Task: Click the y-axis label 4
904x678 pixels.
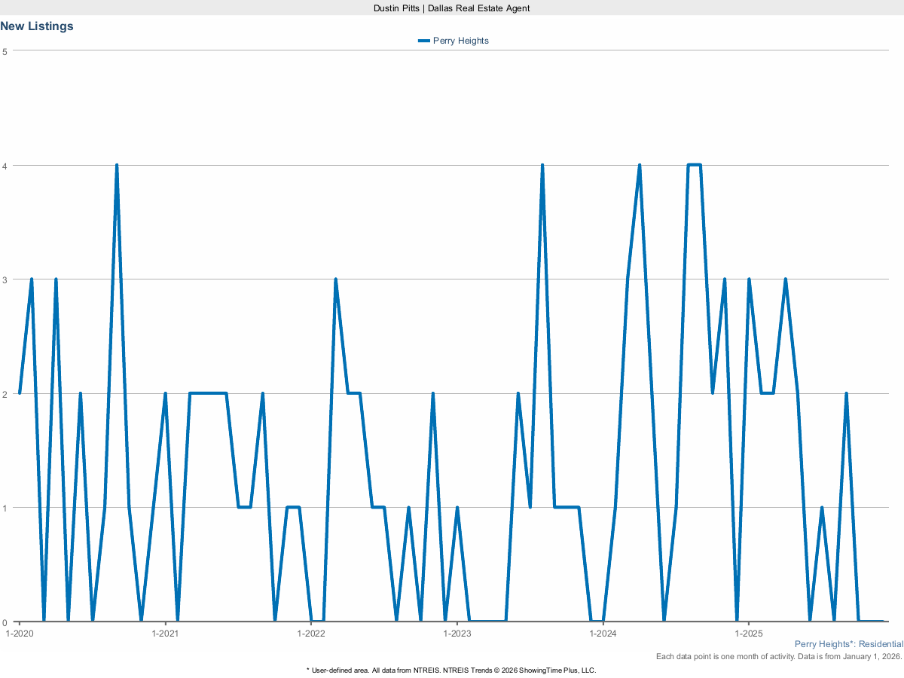Action: (x=5, y=166)
